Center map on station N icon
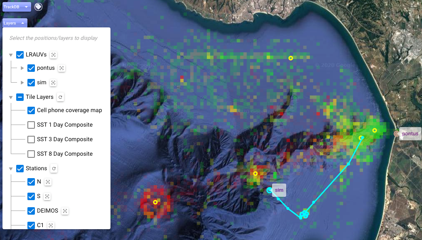422x240 pixels. pyautogui.click(x=48, y=182)
